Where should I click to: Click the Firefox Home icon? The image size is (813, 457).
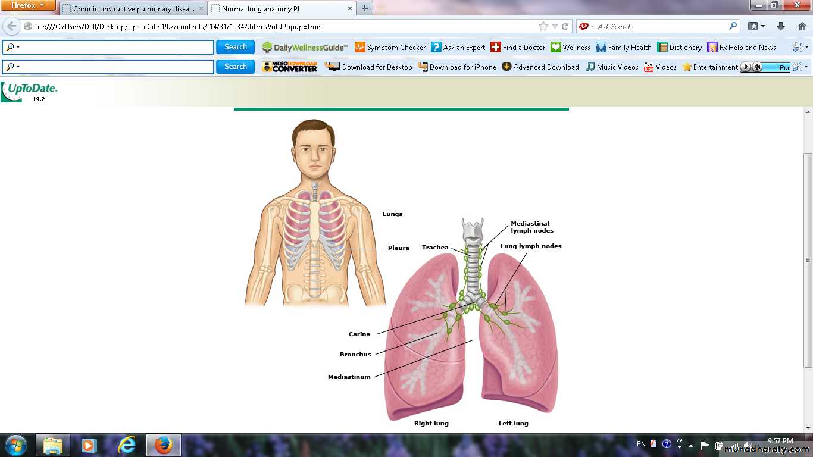(x=802, y=26)
